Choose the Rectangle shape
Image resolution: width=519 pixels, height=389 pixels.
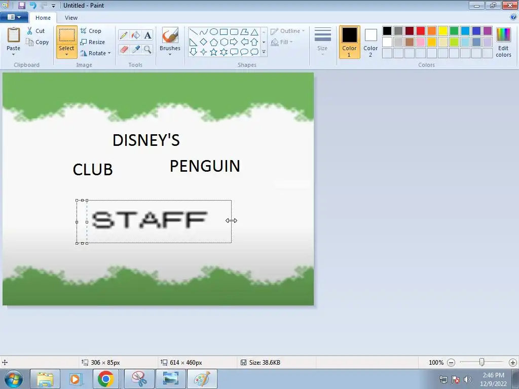224,32
